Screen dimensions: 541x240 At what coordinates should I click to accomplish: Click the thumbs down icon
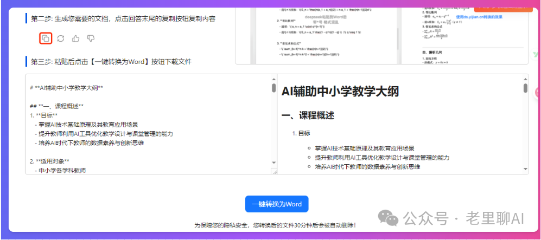coord(91,38)
